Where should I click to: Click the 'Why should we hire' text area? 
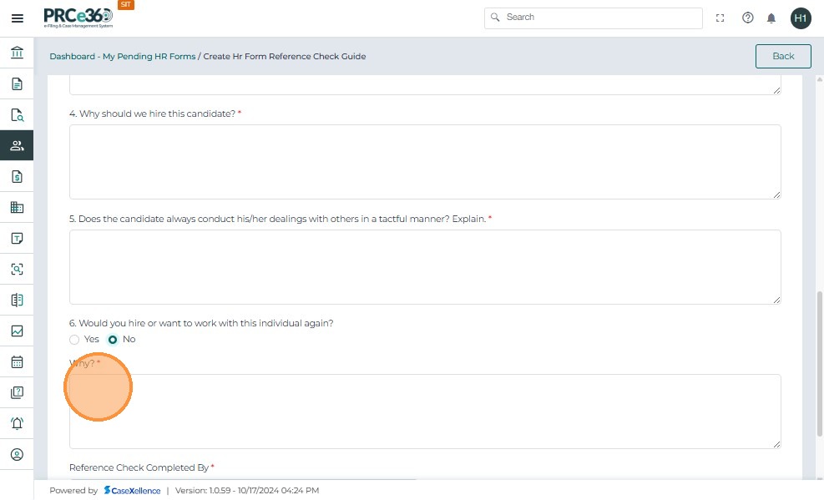[425, 162]
